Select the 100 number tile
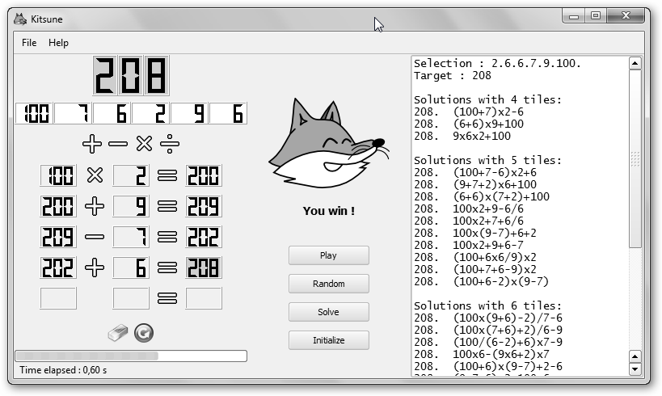Screen dimensions: 662x396 [x=34, y=113]
